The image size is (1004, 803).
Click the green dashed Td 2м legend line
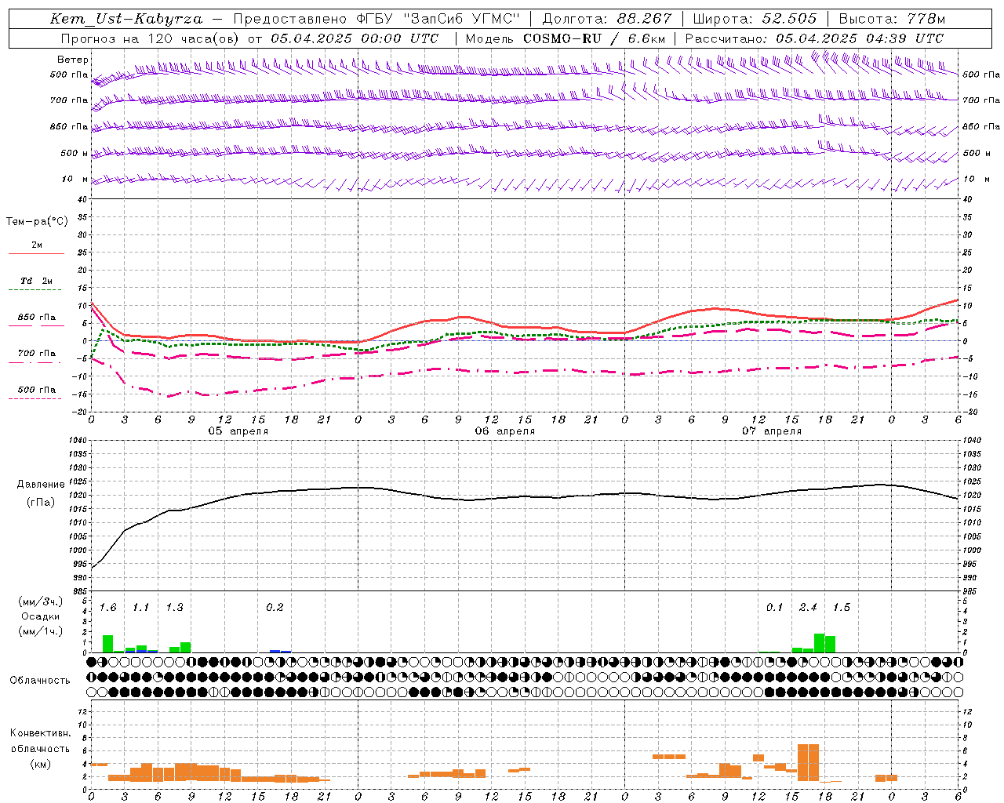35,289
